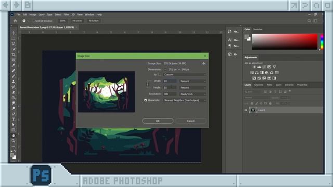Click the Home icon in options bar
This screenshot has width=333, height=187.
pyautogui.click(x=15, y=21)
